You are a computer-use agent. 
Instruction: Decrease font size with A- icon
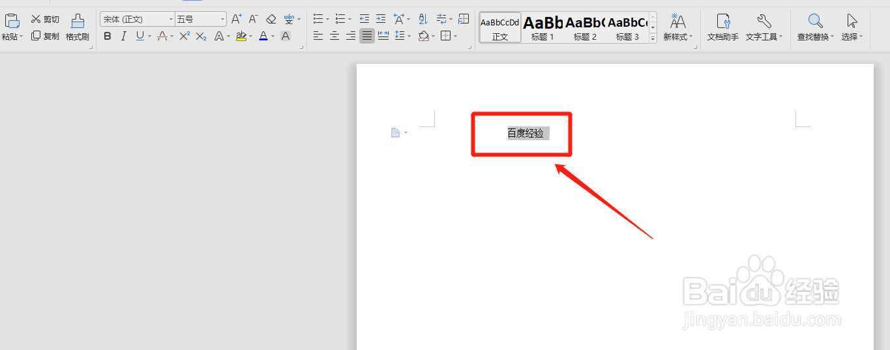254,19
